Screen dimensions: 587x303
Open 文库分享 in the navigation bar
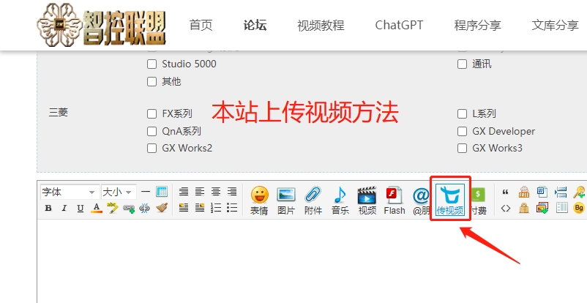(556, 26)
